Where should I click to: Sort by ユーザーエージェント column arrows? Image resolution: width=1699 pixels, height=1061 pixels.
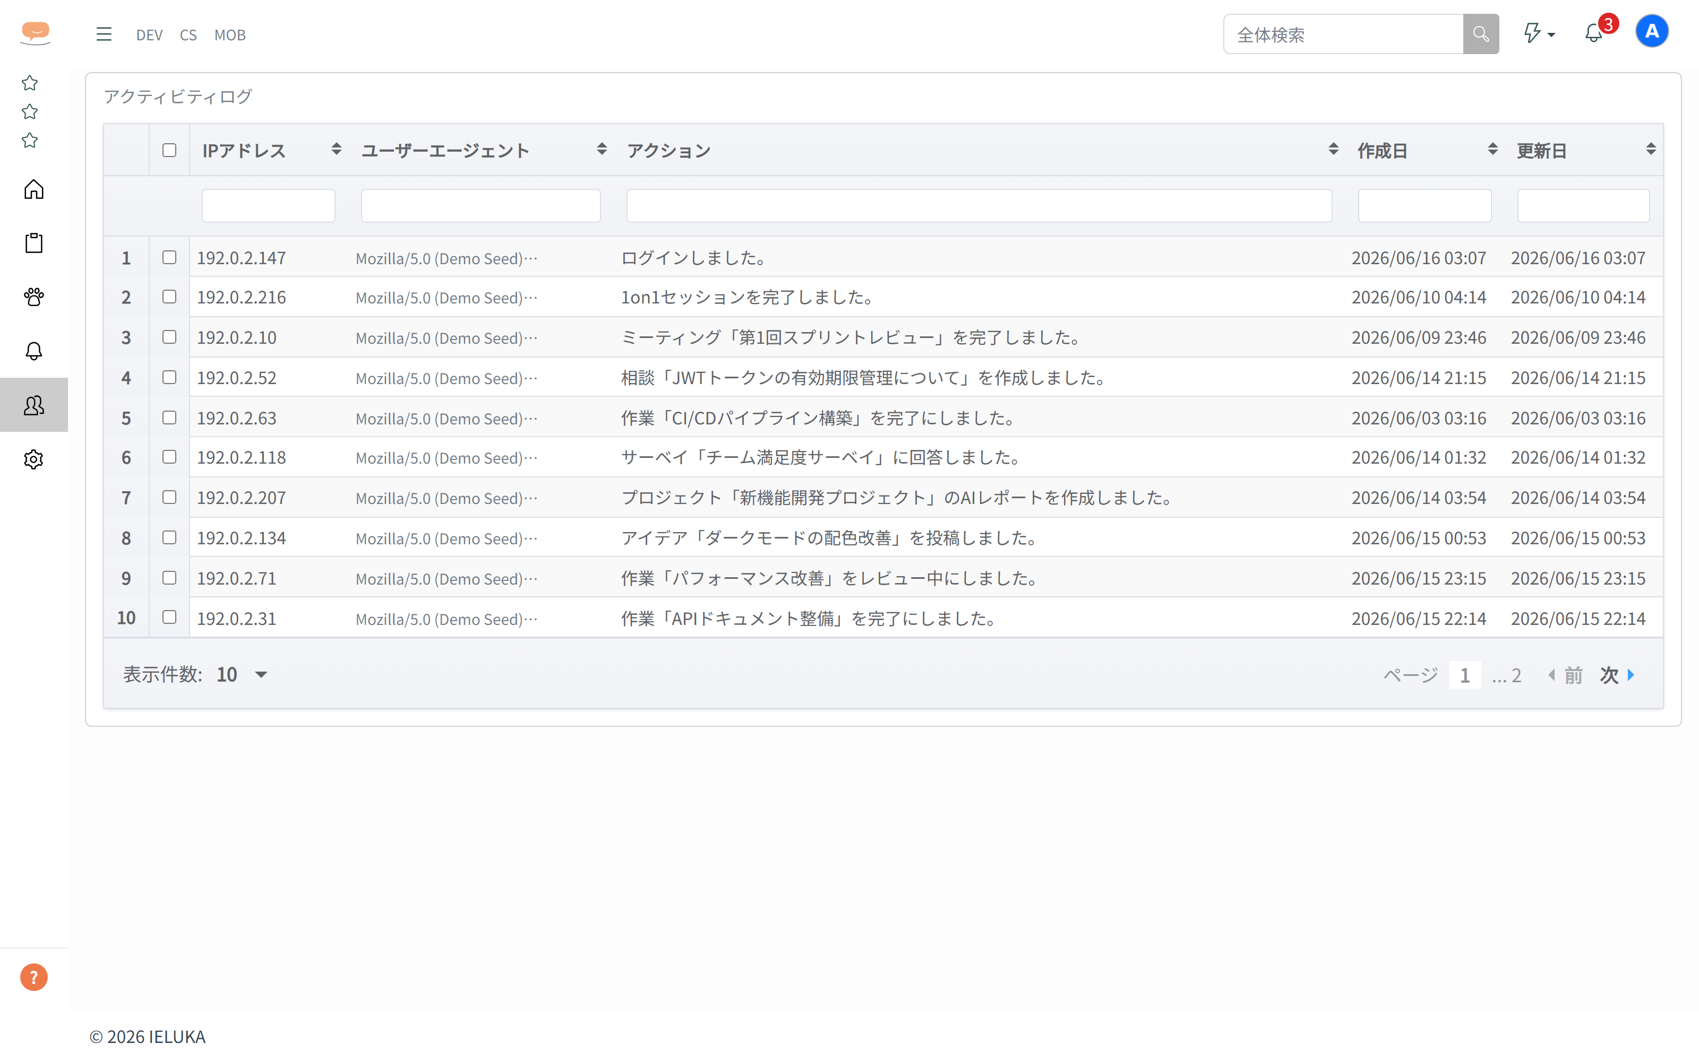point(602,149)
